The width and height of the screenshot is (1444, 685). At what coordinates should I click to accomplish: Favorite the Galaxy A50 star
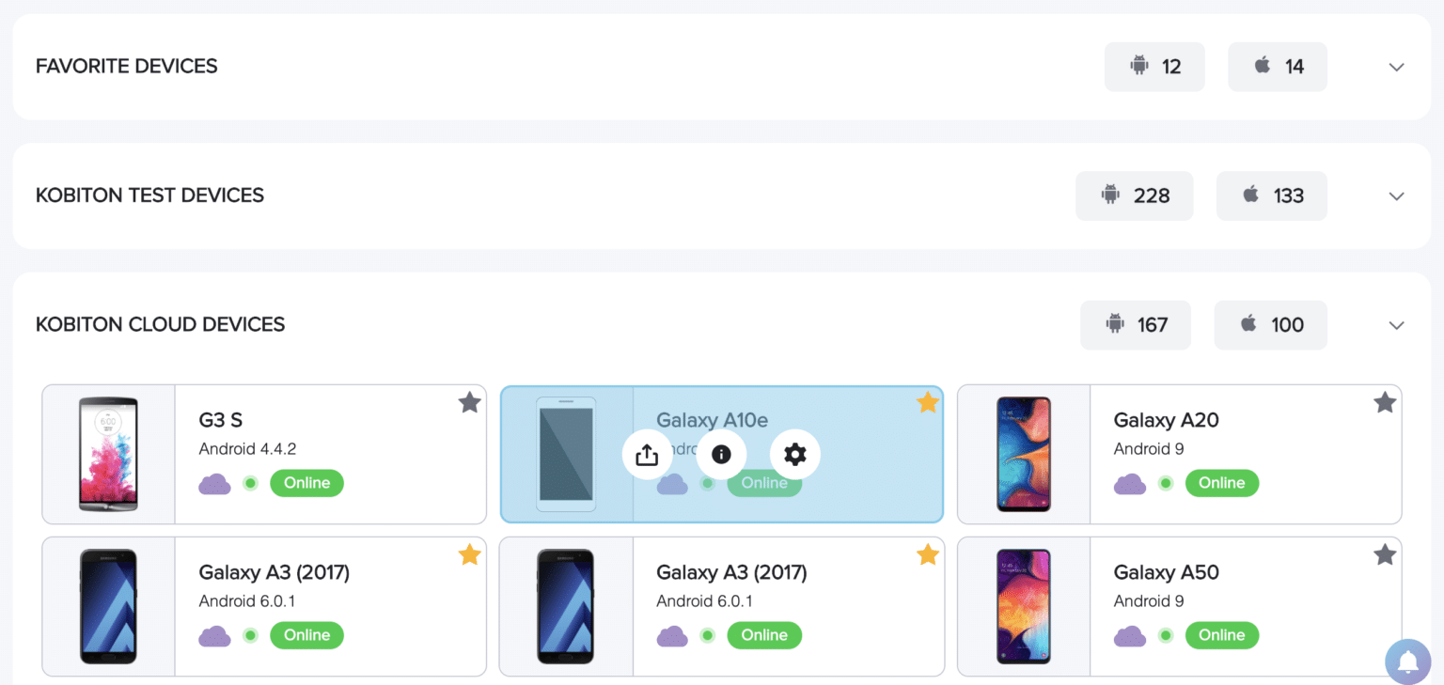pos(1384,555)
